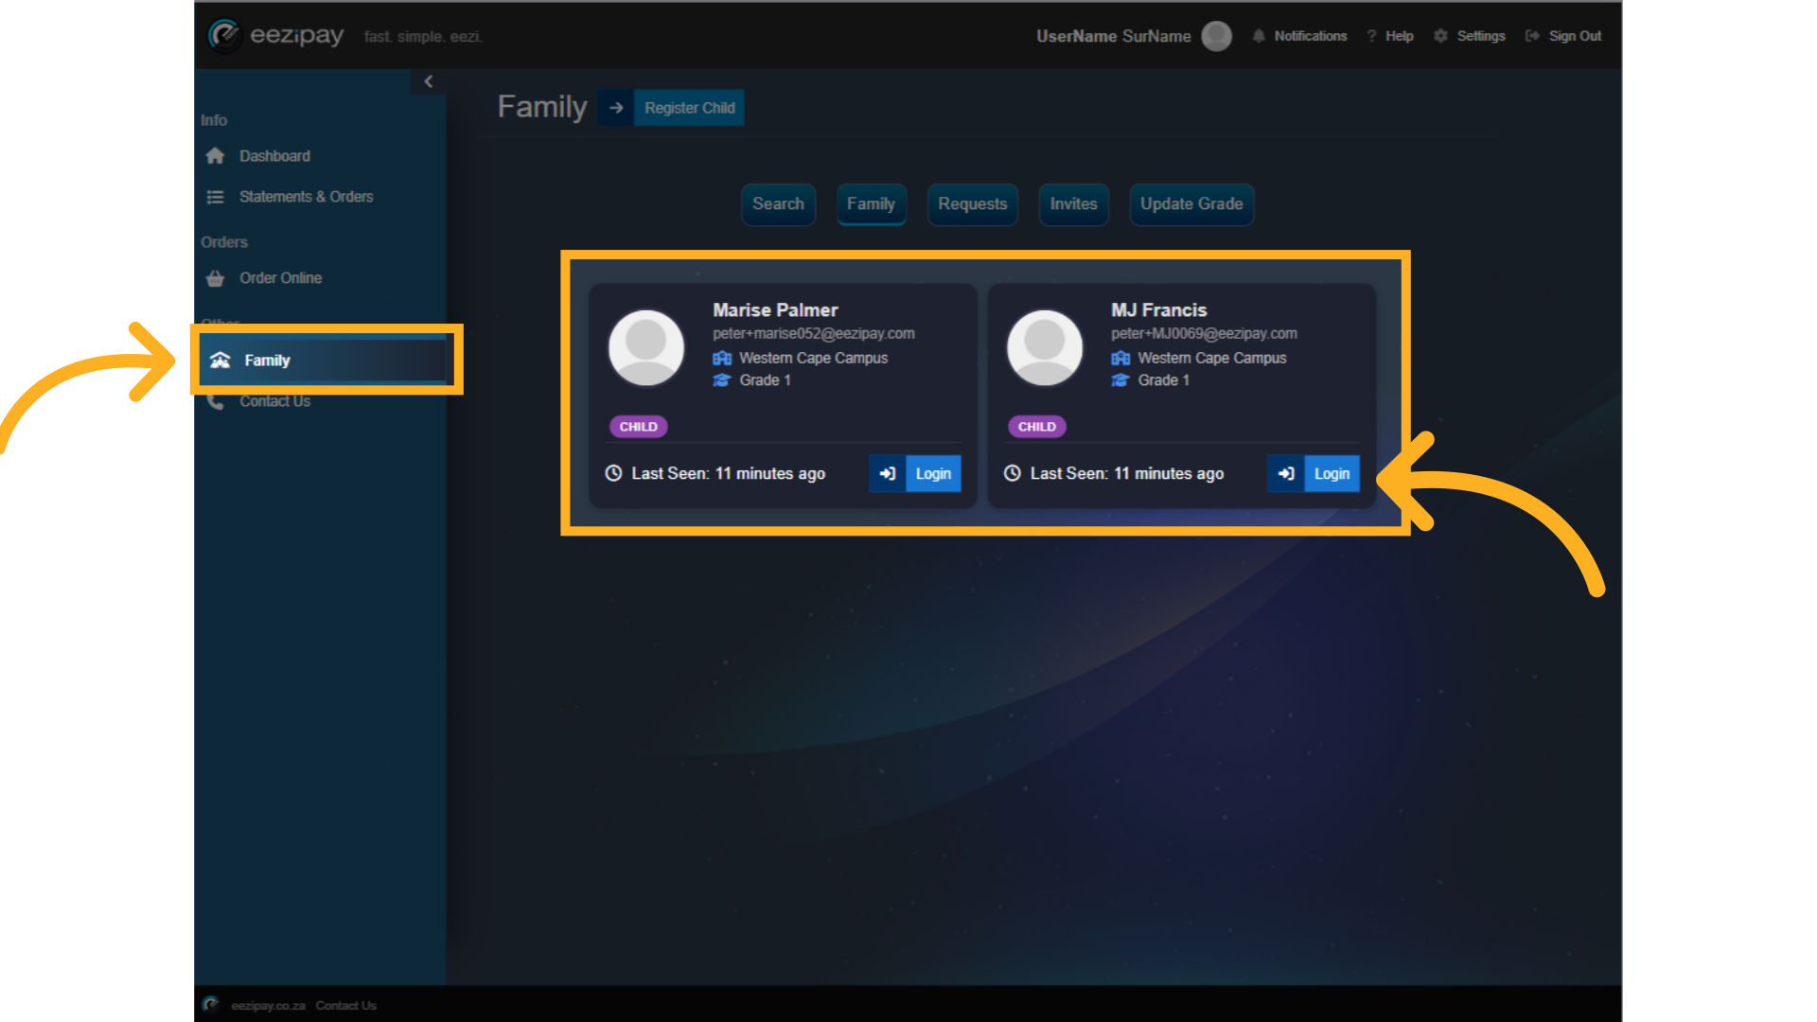Image resolution: width=1817 pixels, height=1022 pixels.
Task: Click the footer eezipay logo icon
Action: click(x=211, y=1004)
